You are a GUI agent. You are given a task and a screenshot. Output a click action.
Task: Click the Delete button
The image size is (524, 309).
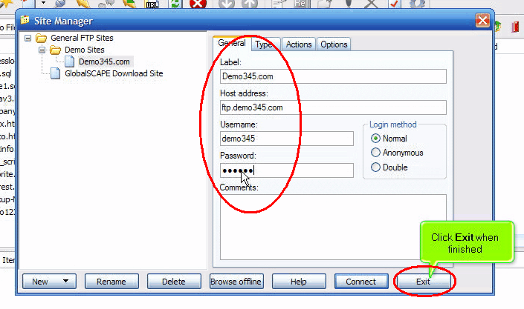(x=174, y=282)
